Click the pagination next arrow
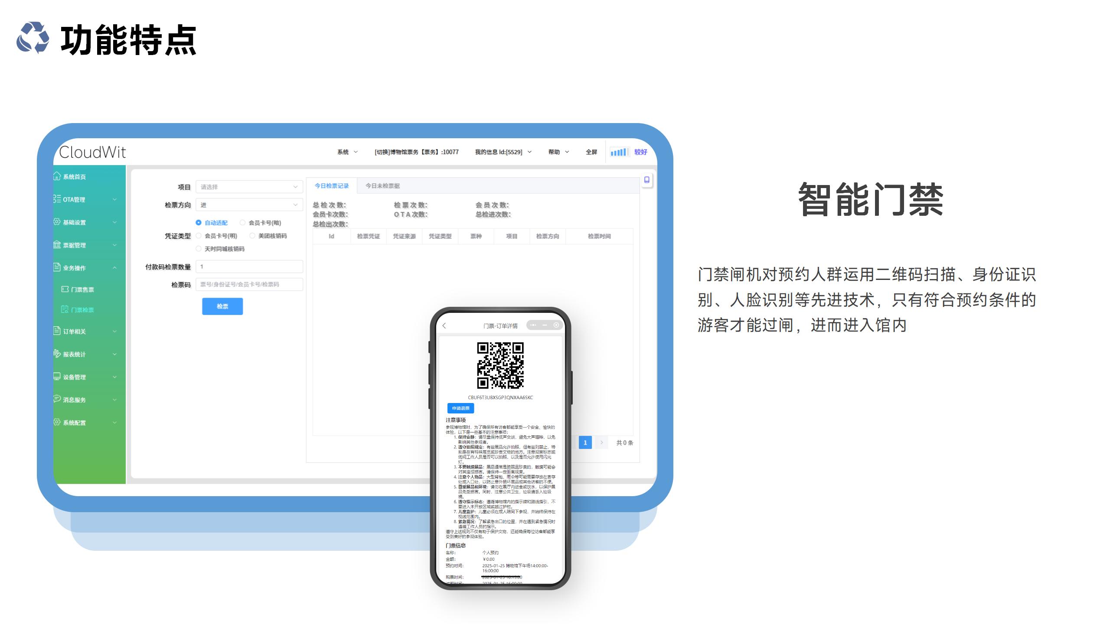The width and height of the screenshot is (1110, 624). pyautogui.click(x=601, y=442)
